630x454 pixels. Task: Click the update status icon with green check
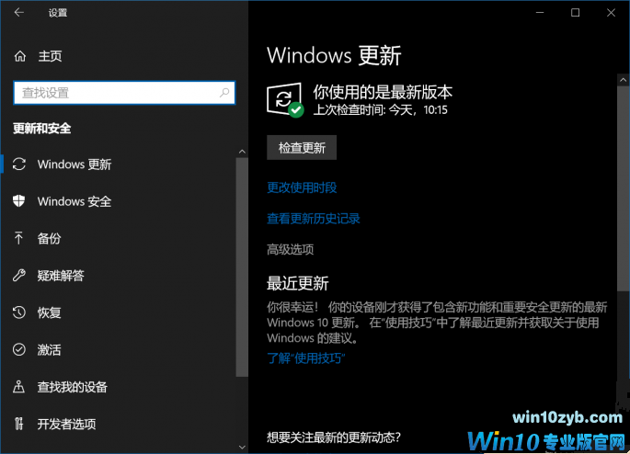(x=285, y=100)
